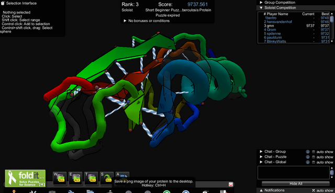Expand the Notifications panel
Viewport: 335px width, 193px height.
click(261, 190)
